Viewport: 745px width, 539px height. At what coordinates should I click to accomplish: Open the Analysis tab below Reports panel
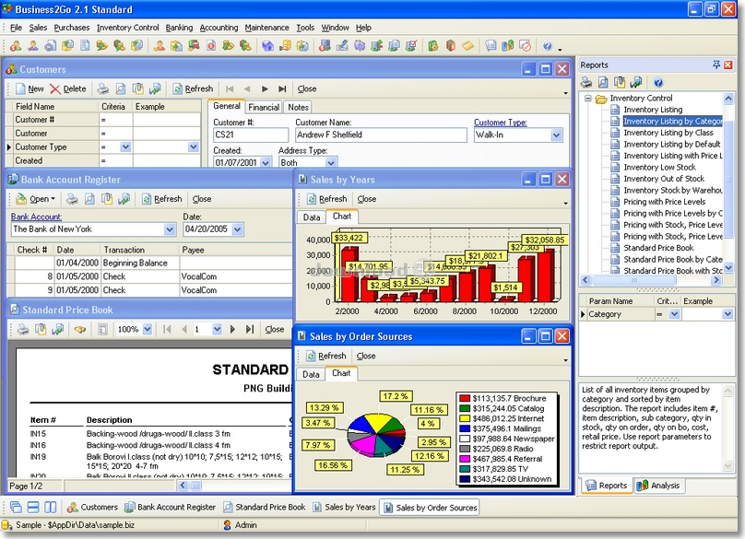tap(658, 486)
